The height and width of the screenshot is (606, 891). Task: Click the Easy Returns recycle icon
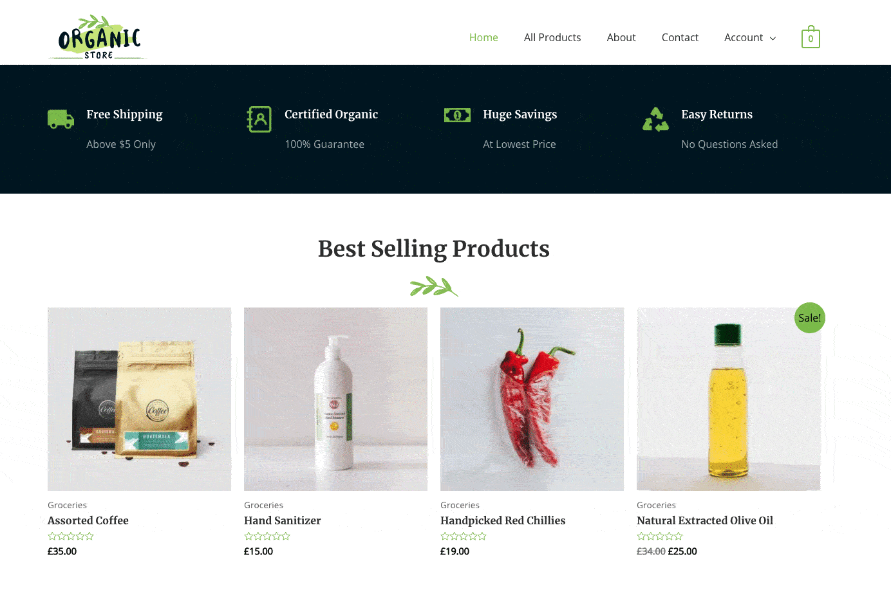click(655, 119)
